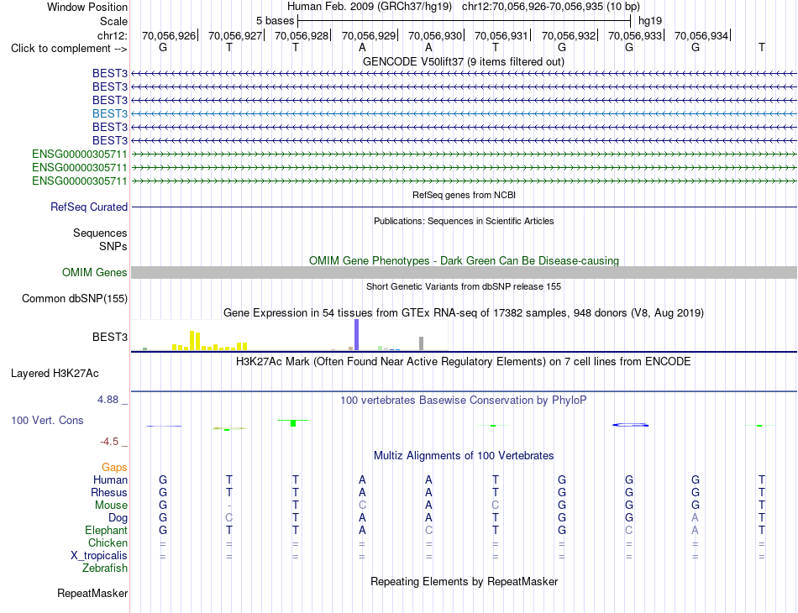
Task: Select the Mouse alignment row label
Action: tap(111, 506)
